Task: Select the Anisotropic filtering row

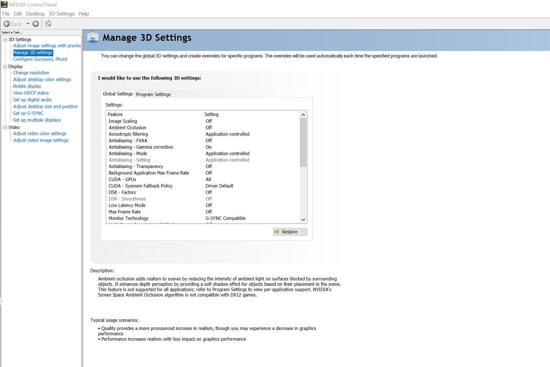Action: click(203, 134)
